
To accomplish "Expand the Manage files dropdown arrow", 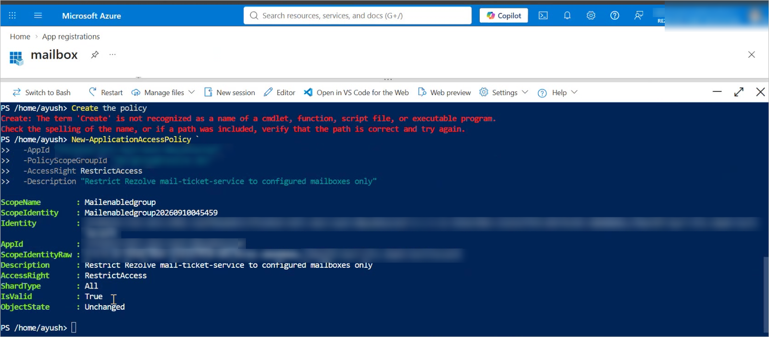I will pyautogui.click(x=191, y=92).
